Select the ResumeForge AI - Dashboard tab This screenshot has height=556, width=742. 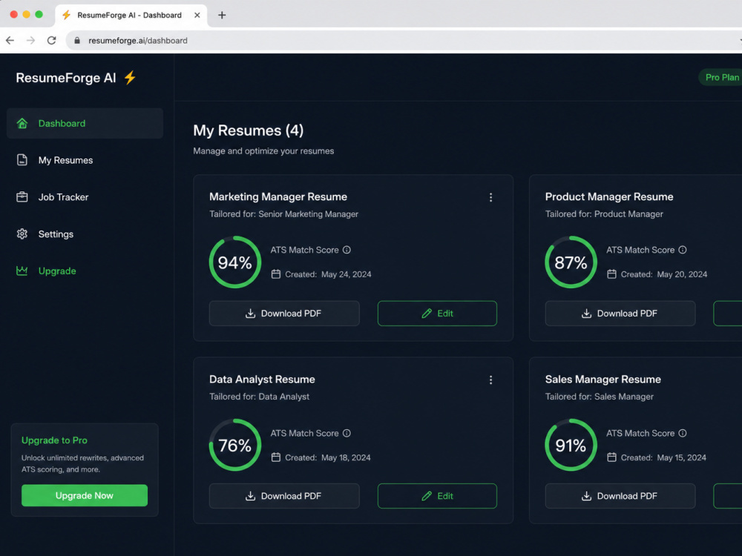tap(131, 15)
